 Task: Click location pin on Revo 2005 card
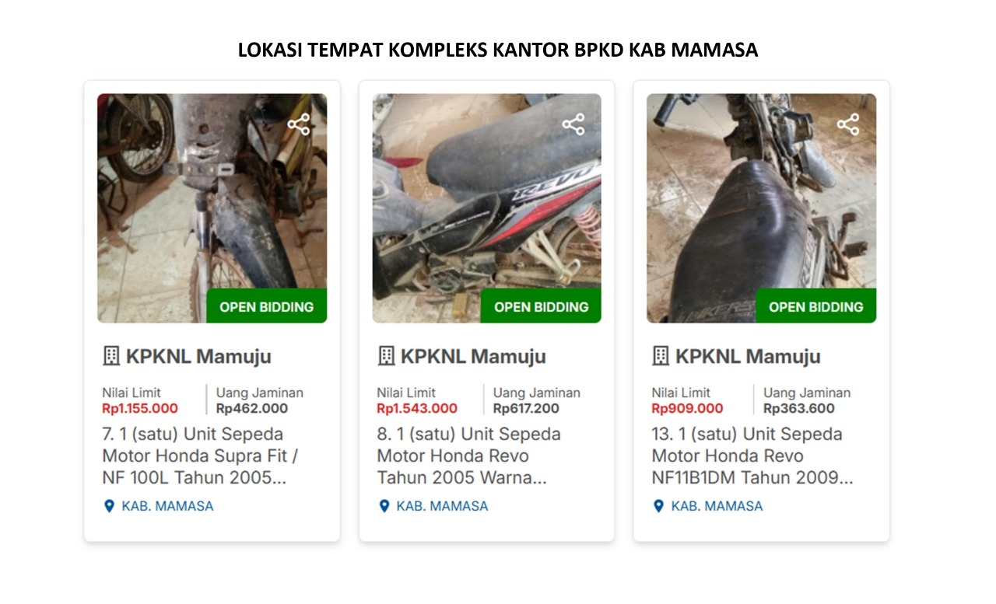(x=384, y=506)
